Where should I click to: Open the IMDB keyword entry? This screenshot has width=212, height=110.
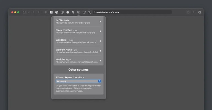78,21
